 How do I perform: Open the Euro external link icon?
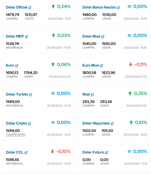pos(17,66)
